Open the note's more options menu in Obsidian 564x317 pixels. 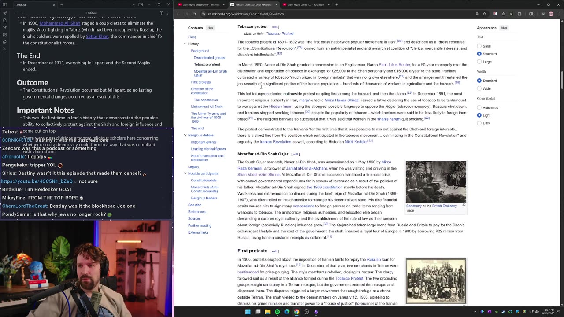(x=167, y=13)
